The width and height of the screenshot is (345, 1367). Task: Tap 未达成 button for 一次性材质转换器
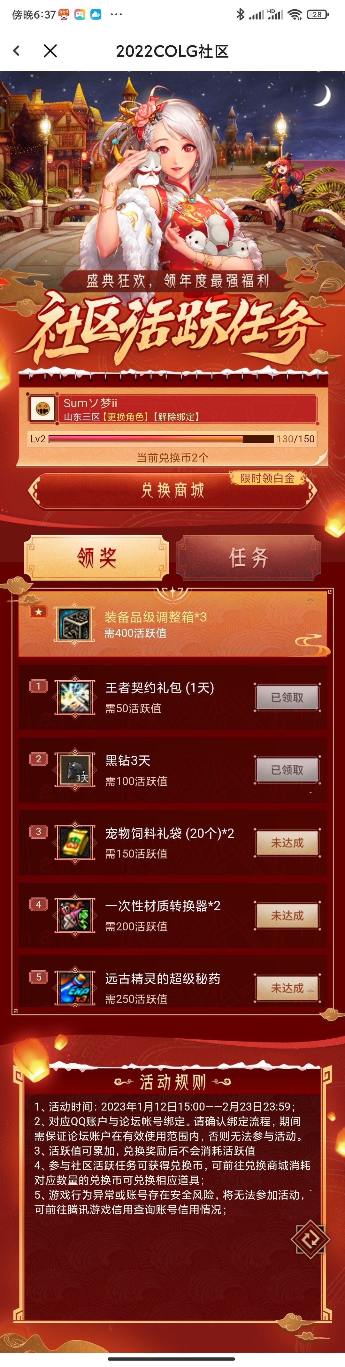click(287, 915)
